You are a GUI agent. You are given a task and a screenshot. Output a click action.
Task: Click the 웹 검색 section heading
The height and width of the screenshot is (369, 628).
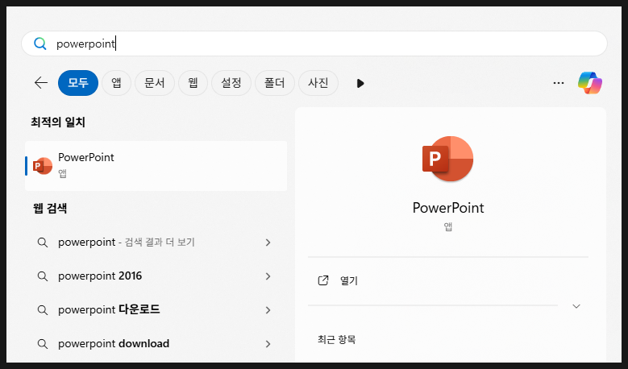click(50, 208)
